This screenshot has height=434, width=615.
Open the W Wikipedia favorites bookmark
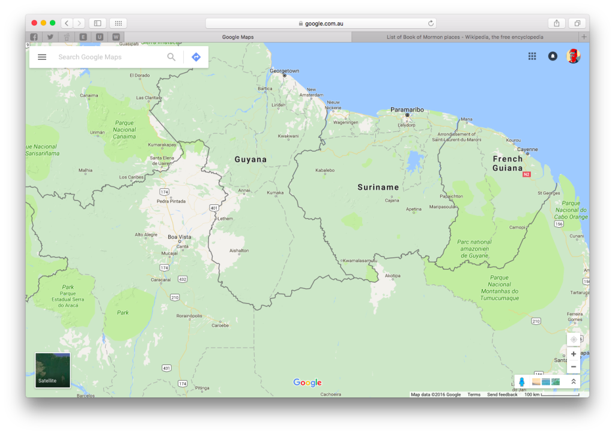(x=116, y=37)
